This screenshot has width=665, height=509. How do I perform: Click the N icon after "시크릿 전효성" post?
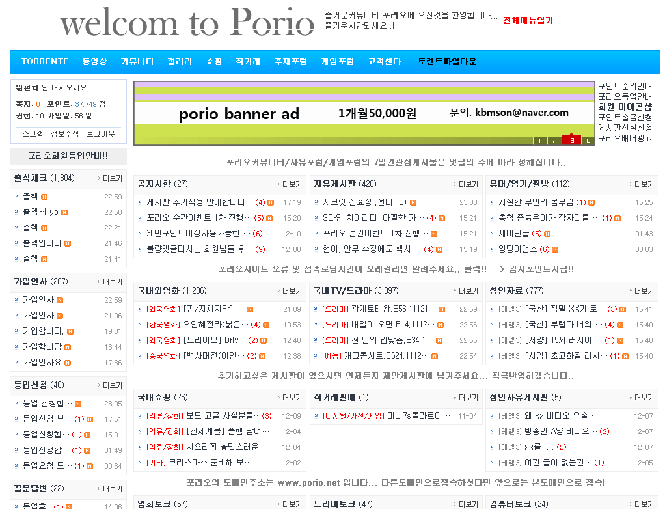coord(413,202)
